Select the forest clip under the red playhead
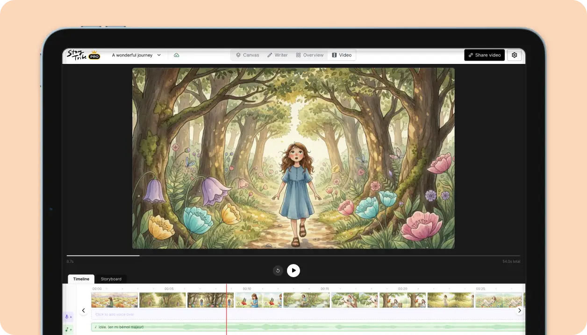The height and width of the screenshot is (335, 587). [210, 300]
